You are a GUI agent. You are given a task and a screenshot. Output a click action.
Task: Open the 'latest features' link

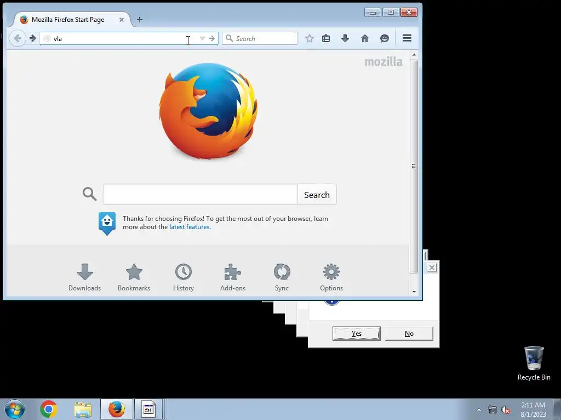point(189,227)
